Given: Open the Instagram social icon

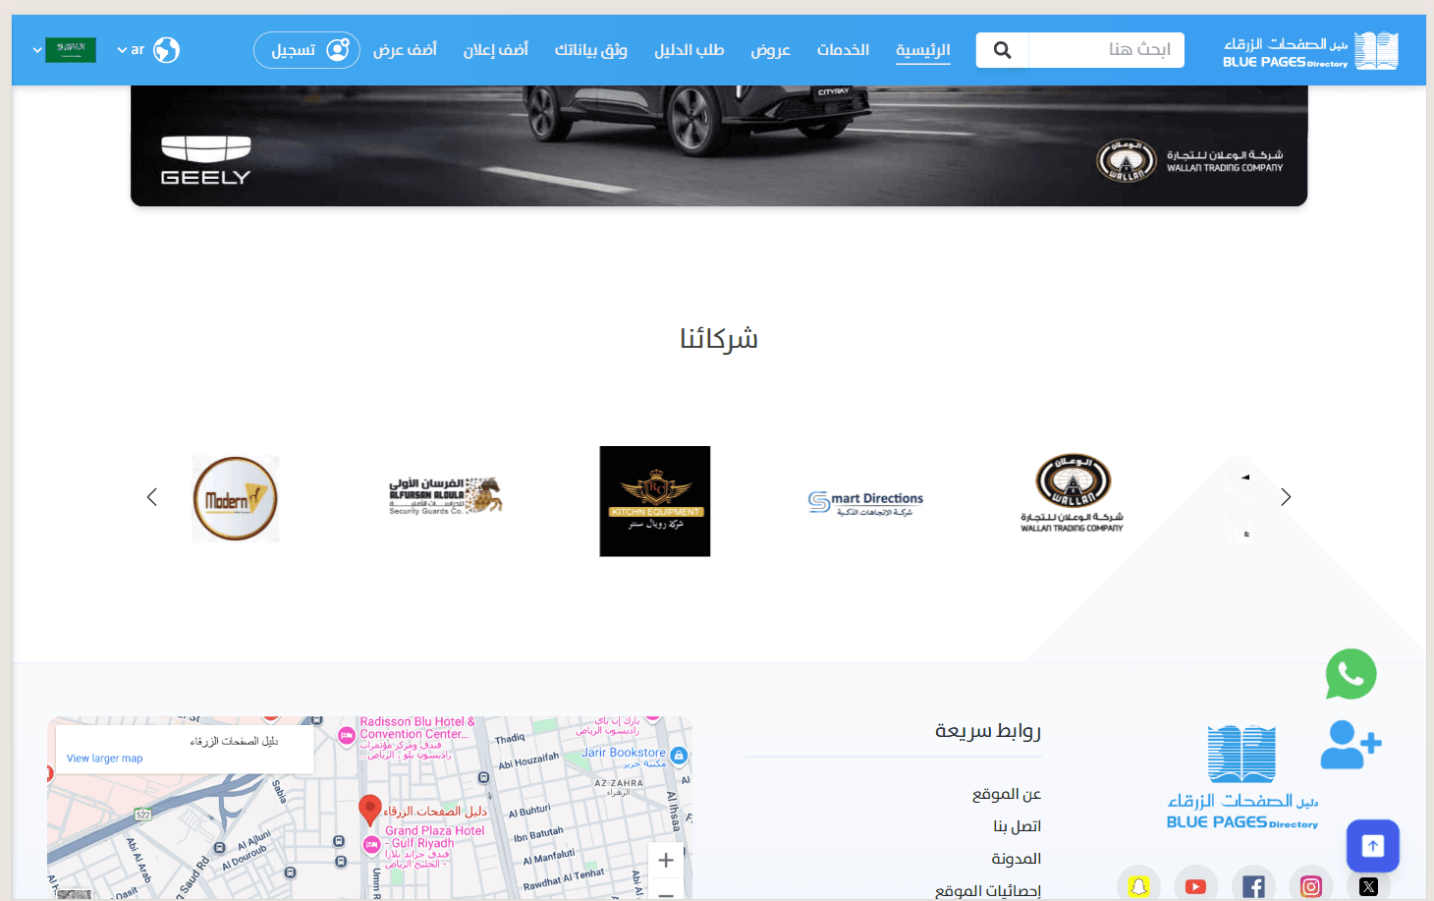Looking at the screenshot, I should [1311, 886].
